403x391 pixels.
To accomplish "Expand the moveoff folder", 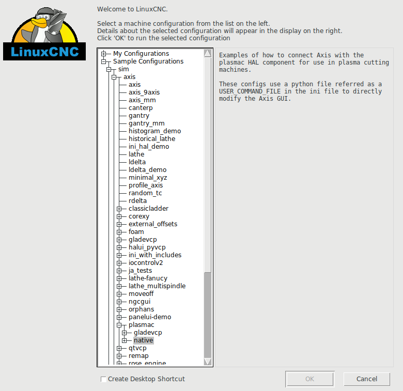I will 119,294.
